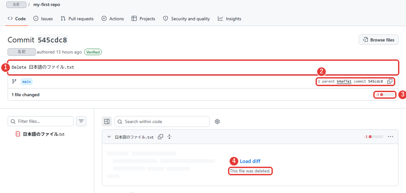Click the Load diff link
Screen dimensions: 406x193
coord(250,161)
